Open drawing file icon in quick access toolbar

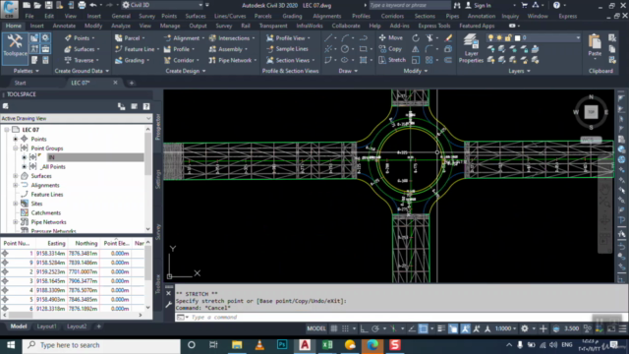click(x=37, y=5)
